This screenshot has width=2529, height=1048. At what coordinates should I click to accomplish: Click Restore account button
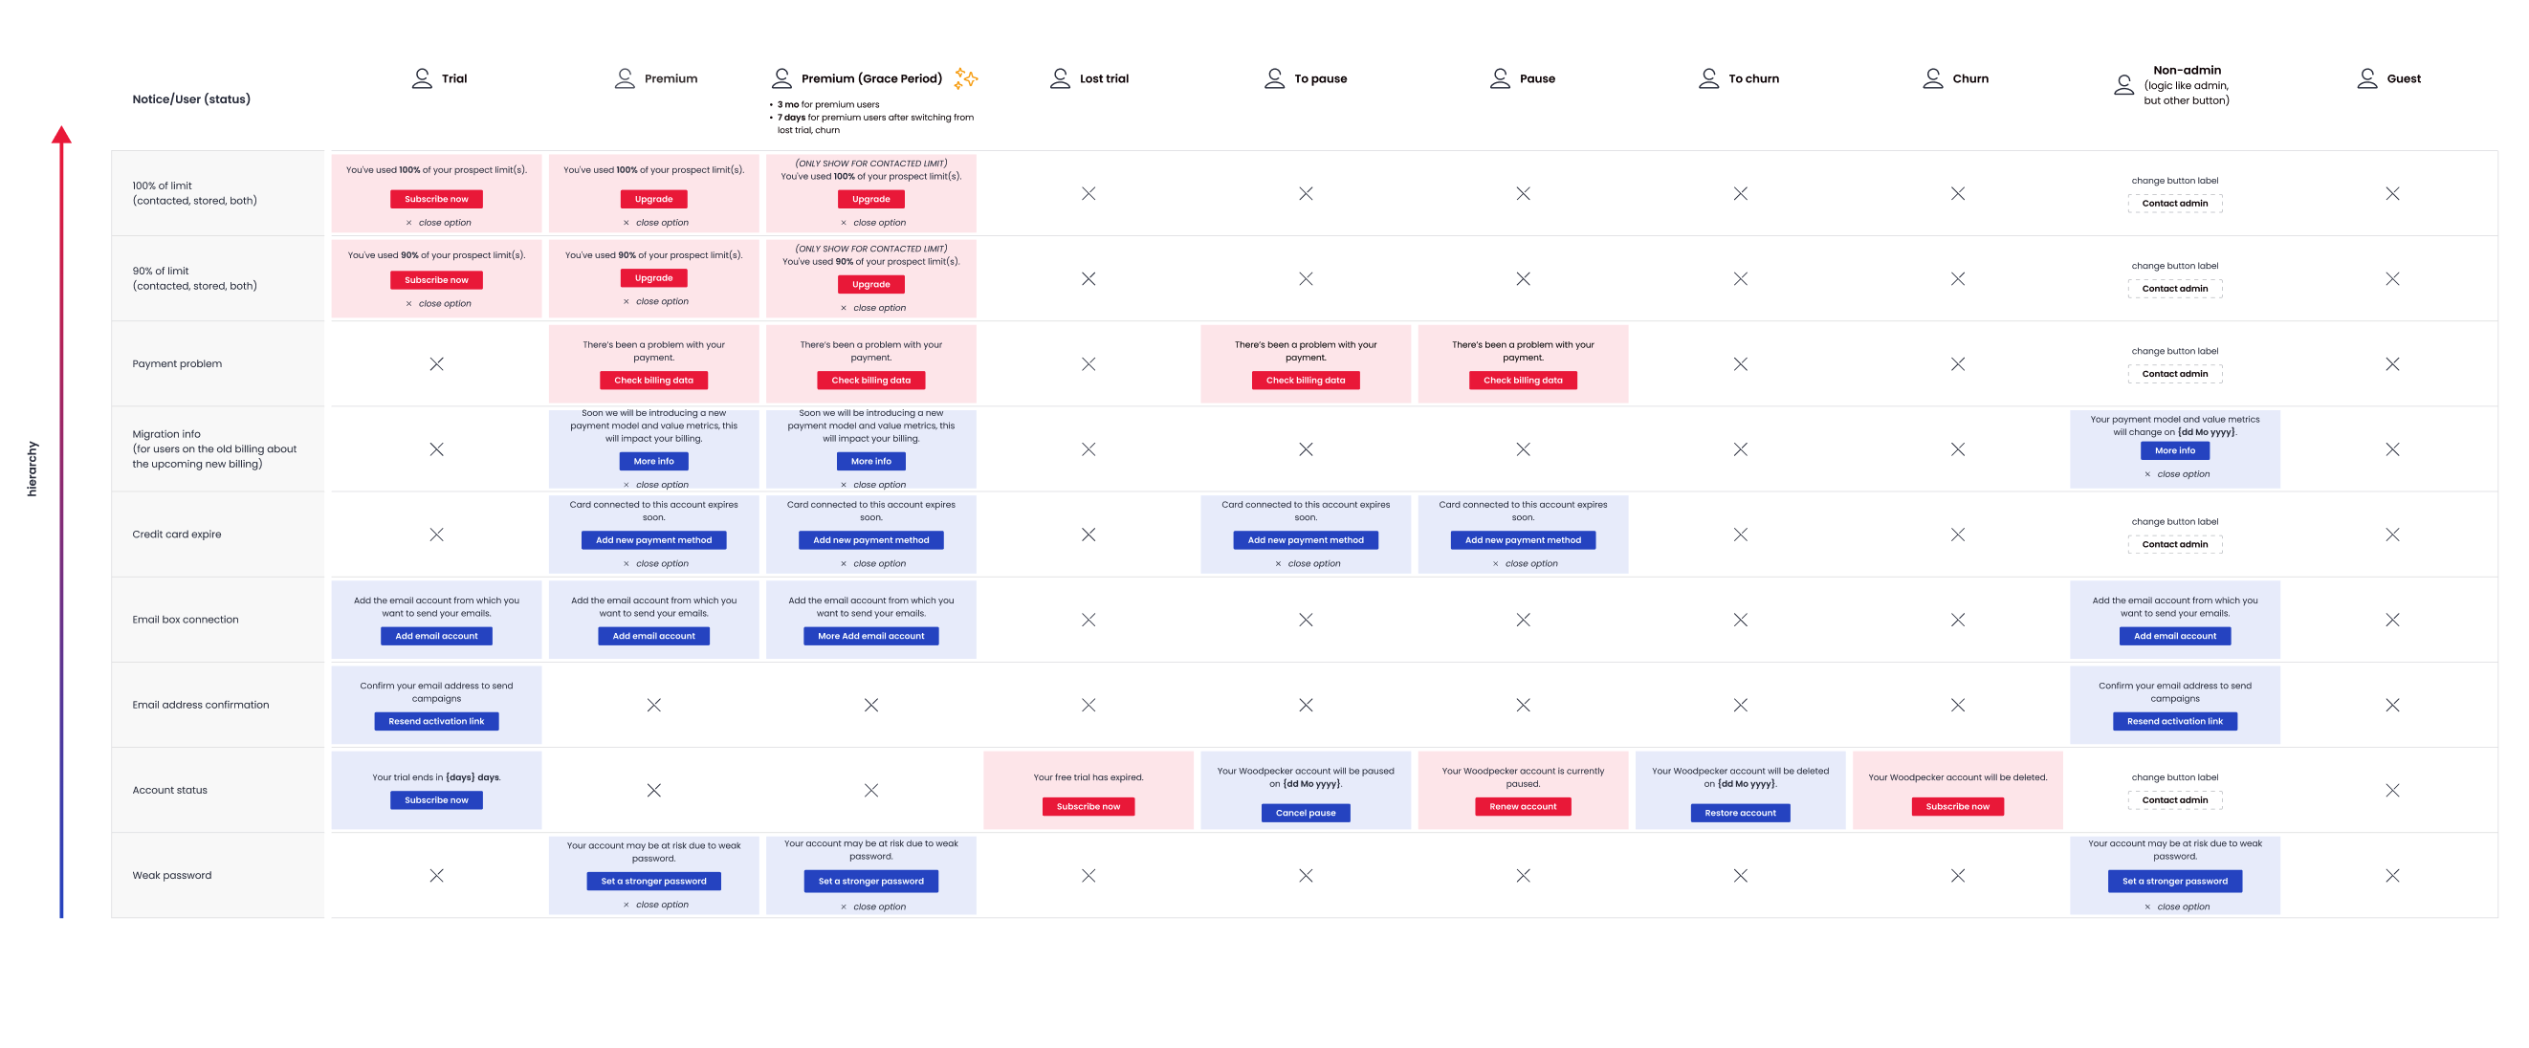tap(1740, 814)
